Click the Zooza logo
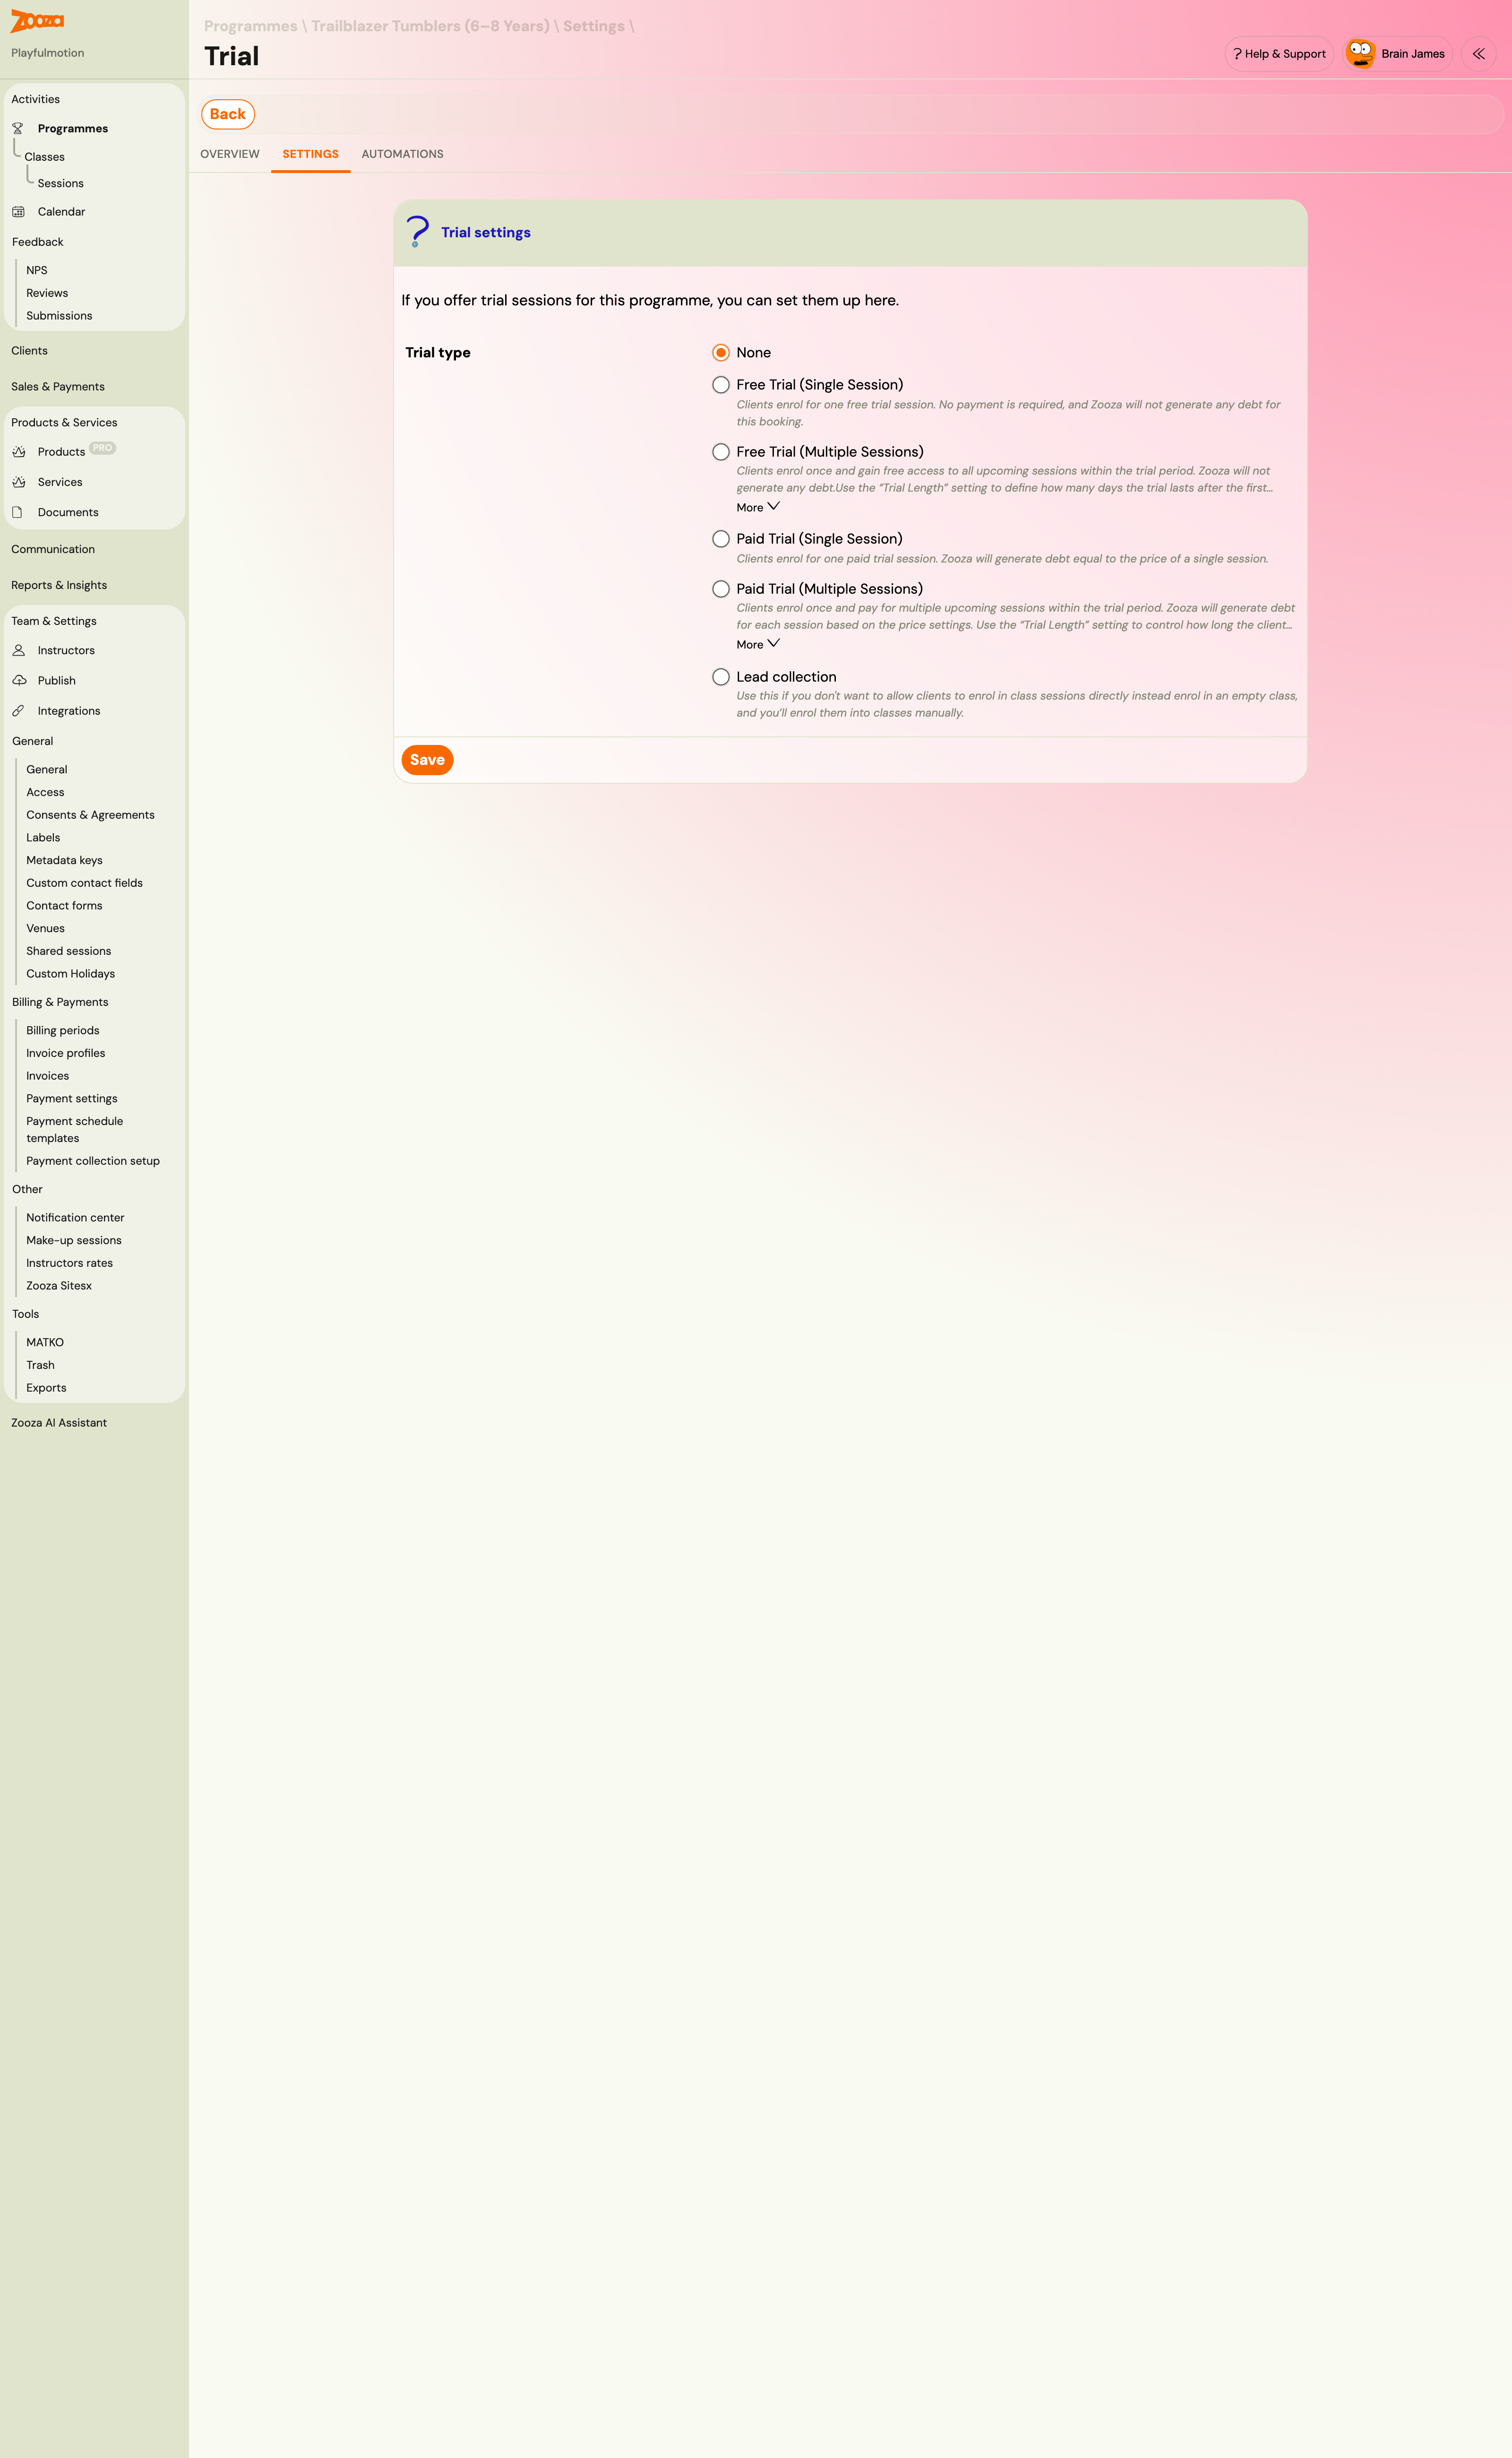 [37, 21]
